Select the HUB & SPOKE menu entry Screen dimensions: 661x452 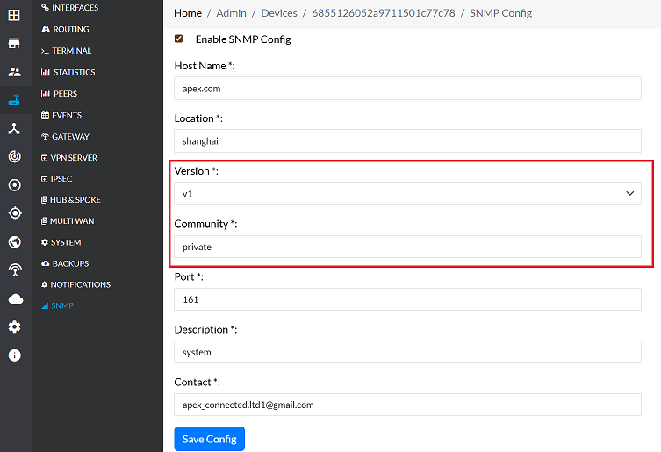pyautogui.click(x=75, y=200)
